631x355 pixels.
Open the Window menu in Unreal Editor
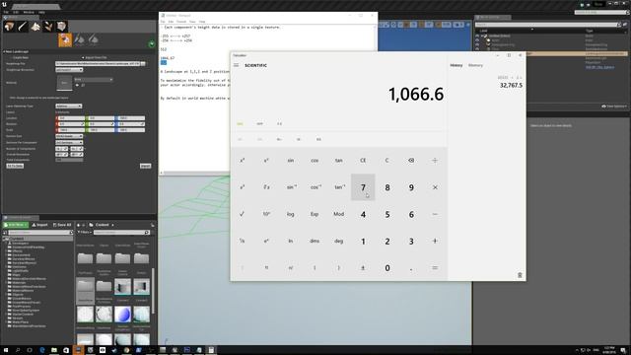coord(29,12)
